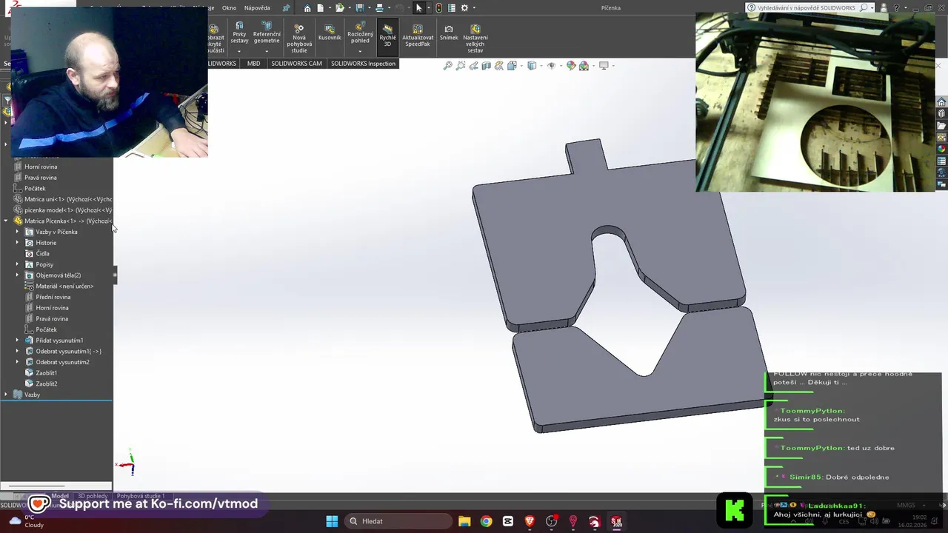Click the Kusovník tool in the ribbon
This screenshot has width=948, height=533.
tap(330, 33)
